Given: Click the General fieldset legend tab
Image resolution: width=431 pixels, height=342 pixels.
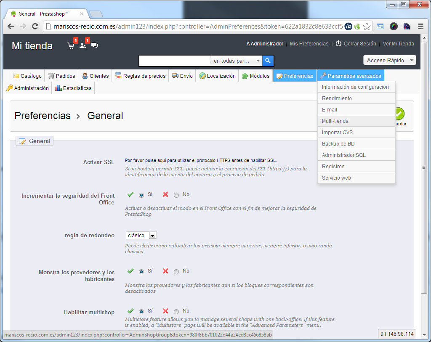Looking at the screenshot, I should (x=35, y=141).
